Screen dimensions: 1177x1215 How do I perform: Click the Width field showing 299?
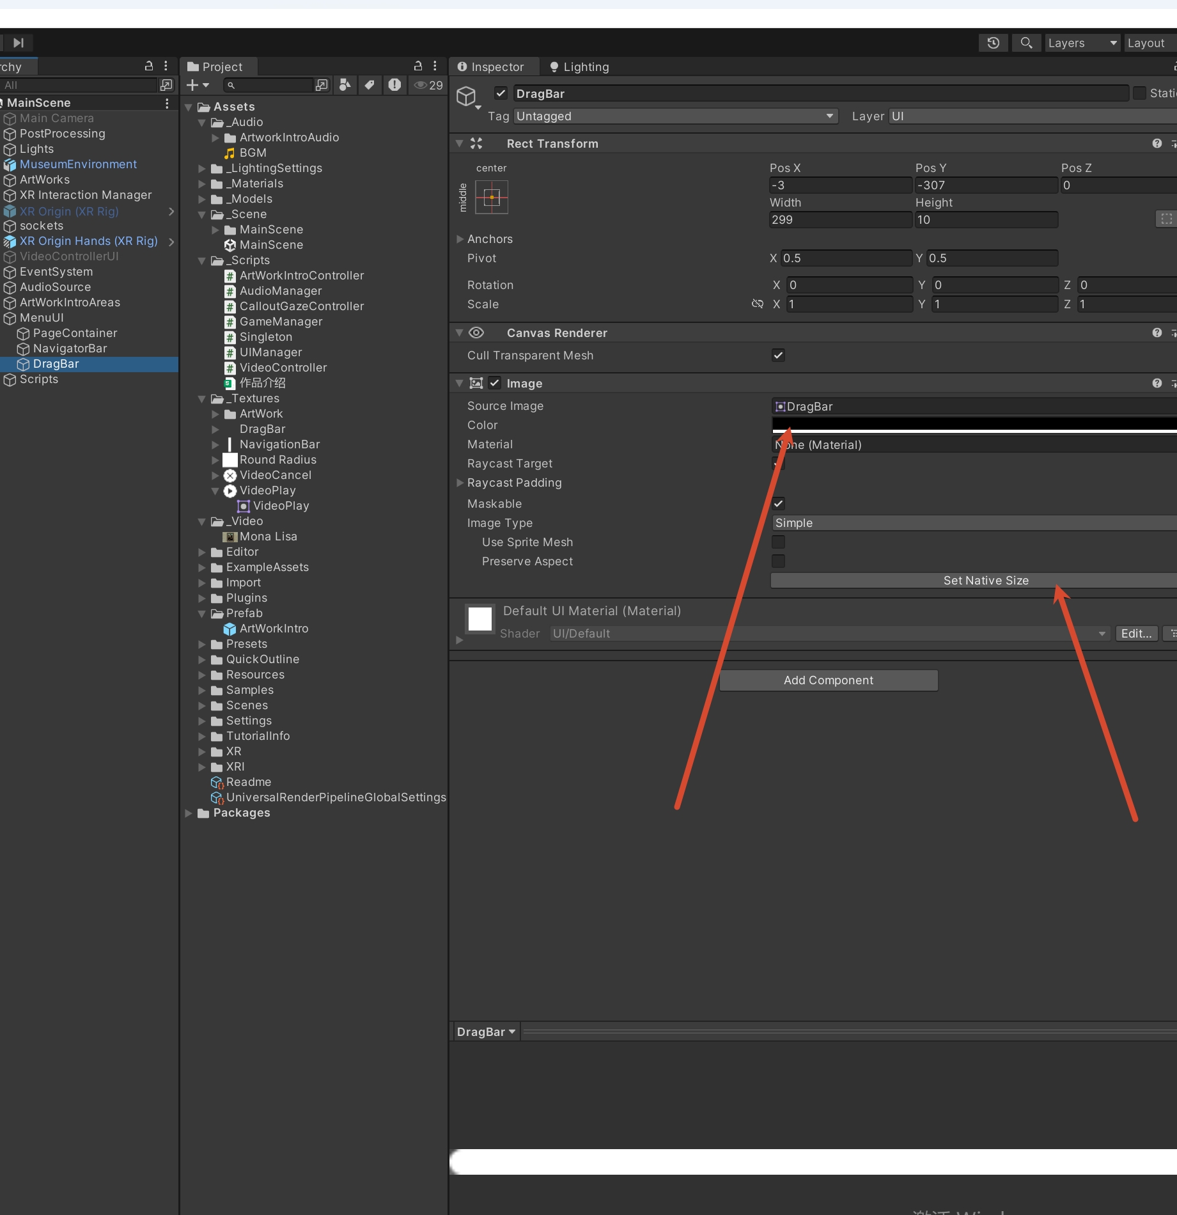(840, 219)
